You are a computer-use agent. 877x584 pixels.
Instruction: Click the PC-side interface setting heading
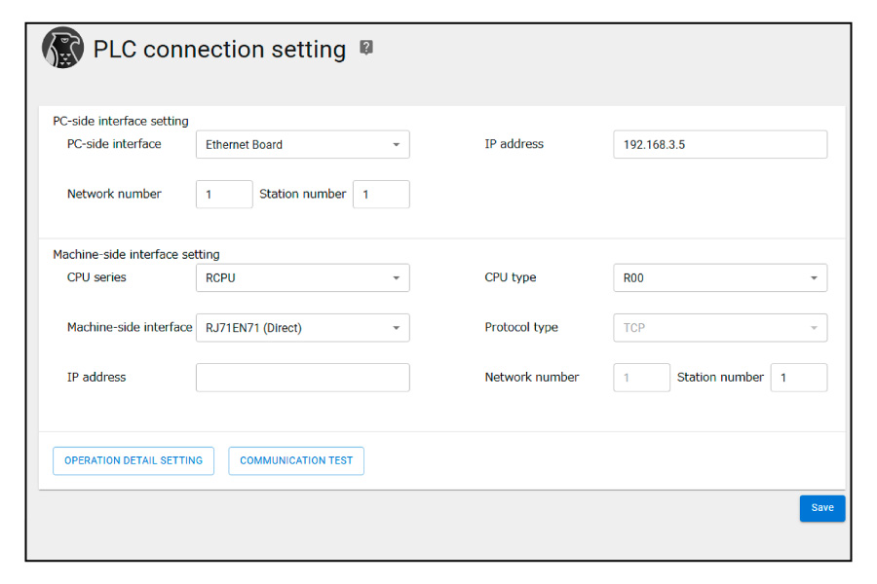(121, 122)
